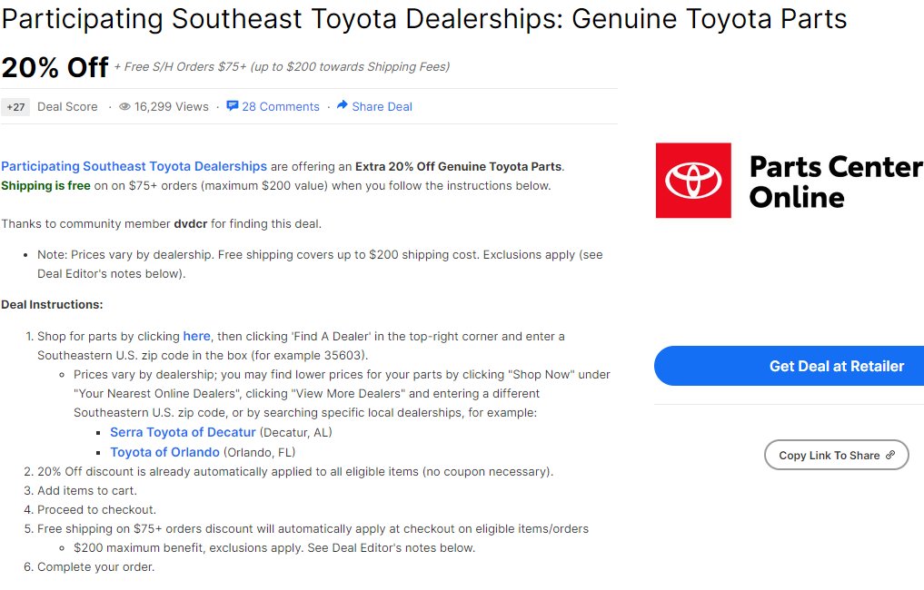Click the Toyota logo image
This screenshot has width=924, height=590.
coord(693,181)
